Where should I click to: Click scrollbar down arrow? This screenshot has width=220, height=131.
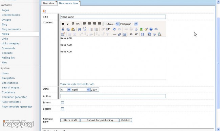(x=218, y=129)
